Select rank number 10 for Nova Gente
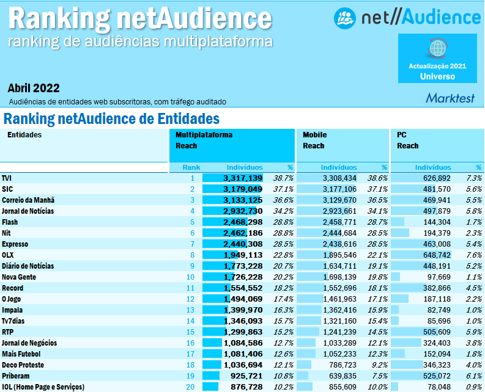The height and width of the screenshot is (392, 485). 190,277
